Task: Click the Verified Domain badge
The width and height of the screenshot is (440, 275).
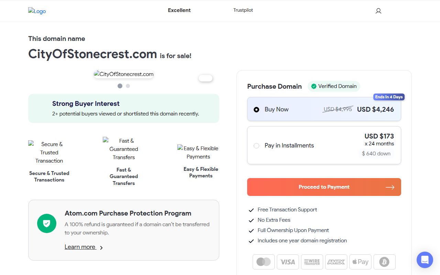Action: [334, 86]
